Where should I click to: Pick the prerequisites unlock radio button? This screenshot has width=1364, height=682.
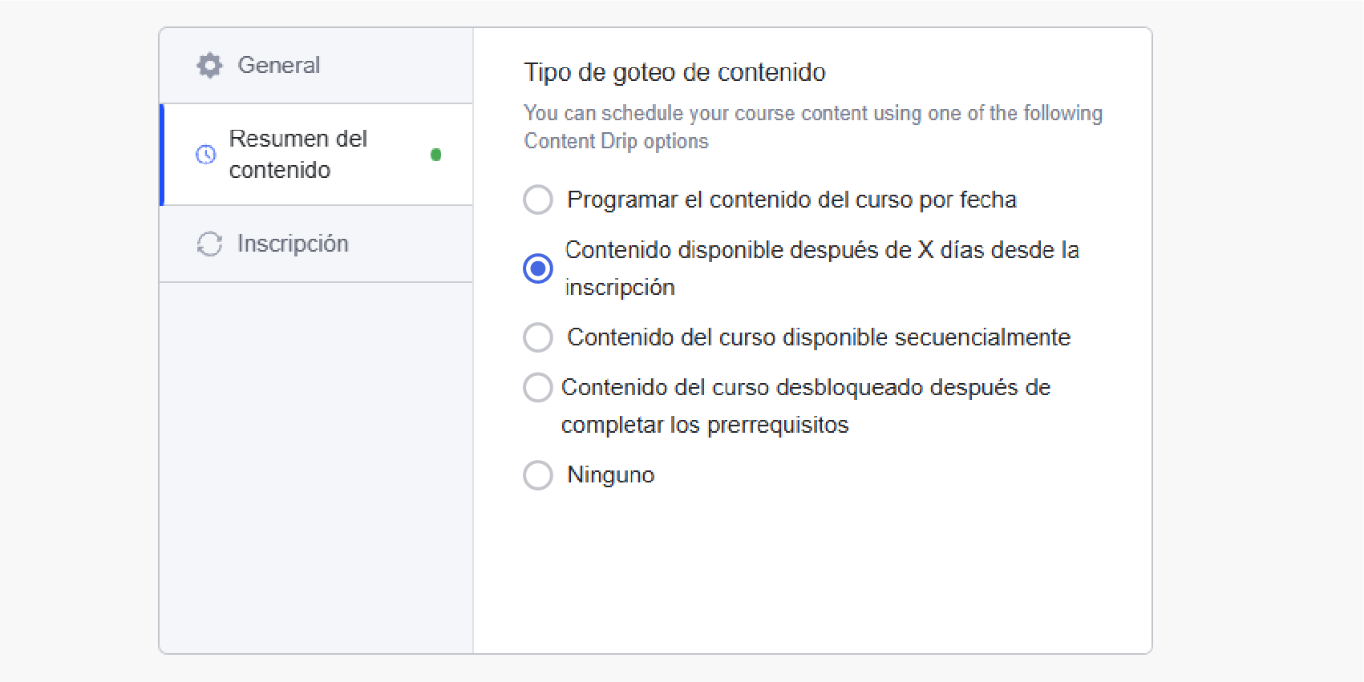click(x=538, y=388)
